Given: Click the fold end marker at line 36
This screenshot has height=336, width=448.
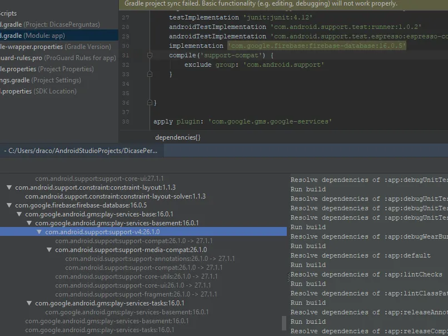Looking at the screenshot, I should pyautogui.click(x=150, y=102).
